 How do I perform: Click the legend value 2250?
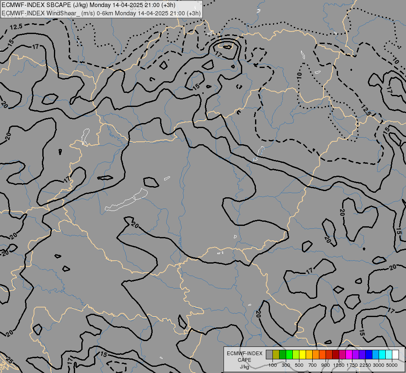click(x=365, y=365)
